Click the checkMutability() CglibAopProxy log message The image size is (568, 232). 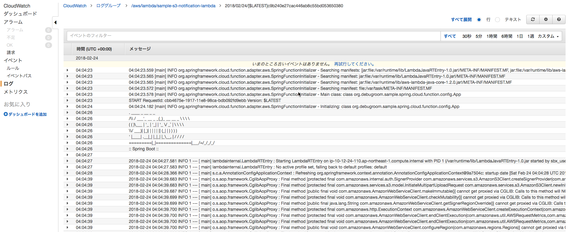tap(347, 197)
